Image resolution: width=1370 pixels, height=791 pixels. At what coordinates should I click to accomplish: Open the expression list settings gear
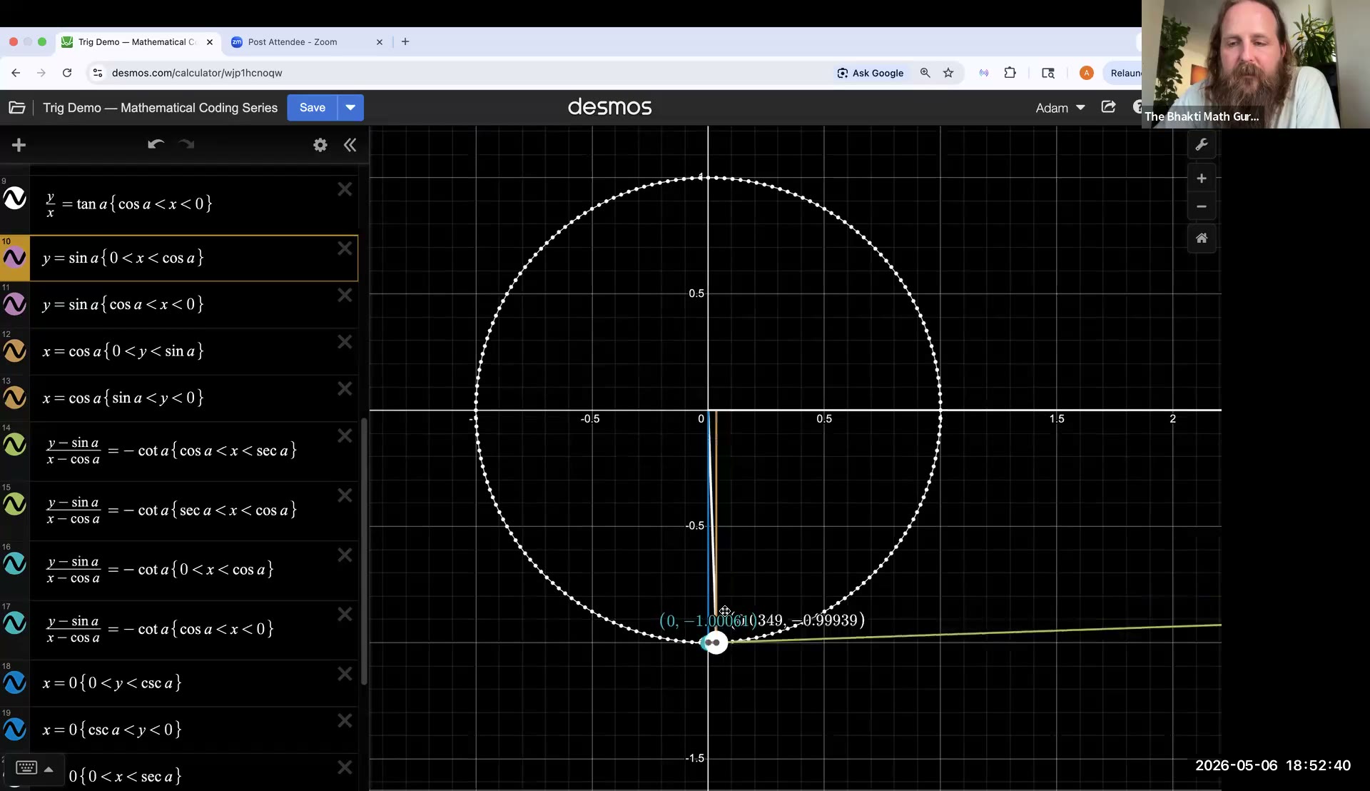320,145
